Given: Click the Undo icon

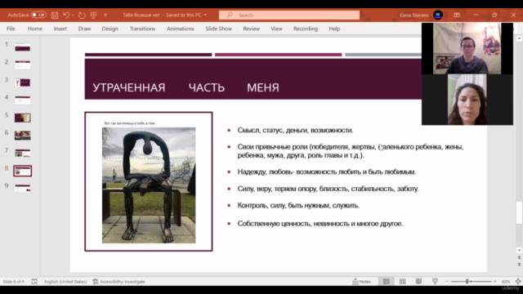Looking at the screenshot, I should [x=66, y=15].
